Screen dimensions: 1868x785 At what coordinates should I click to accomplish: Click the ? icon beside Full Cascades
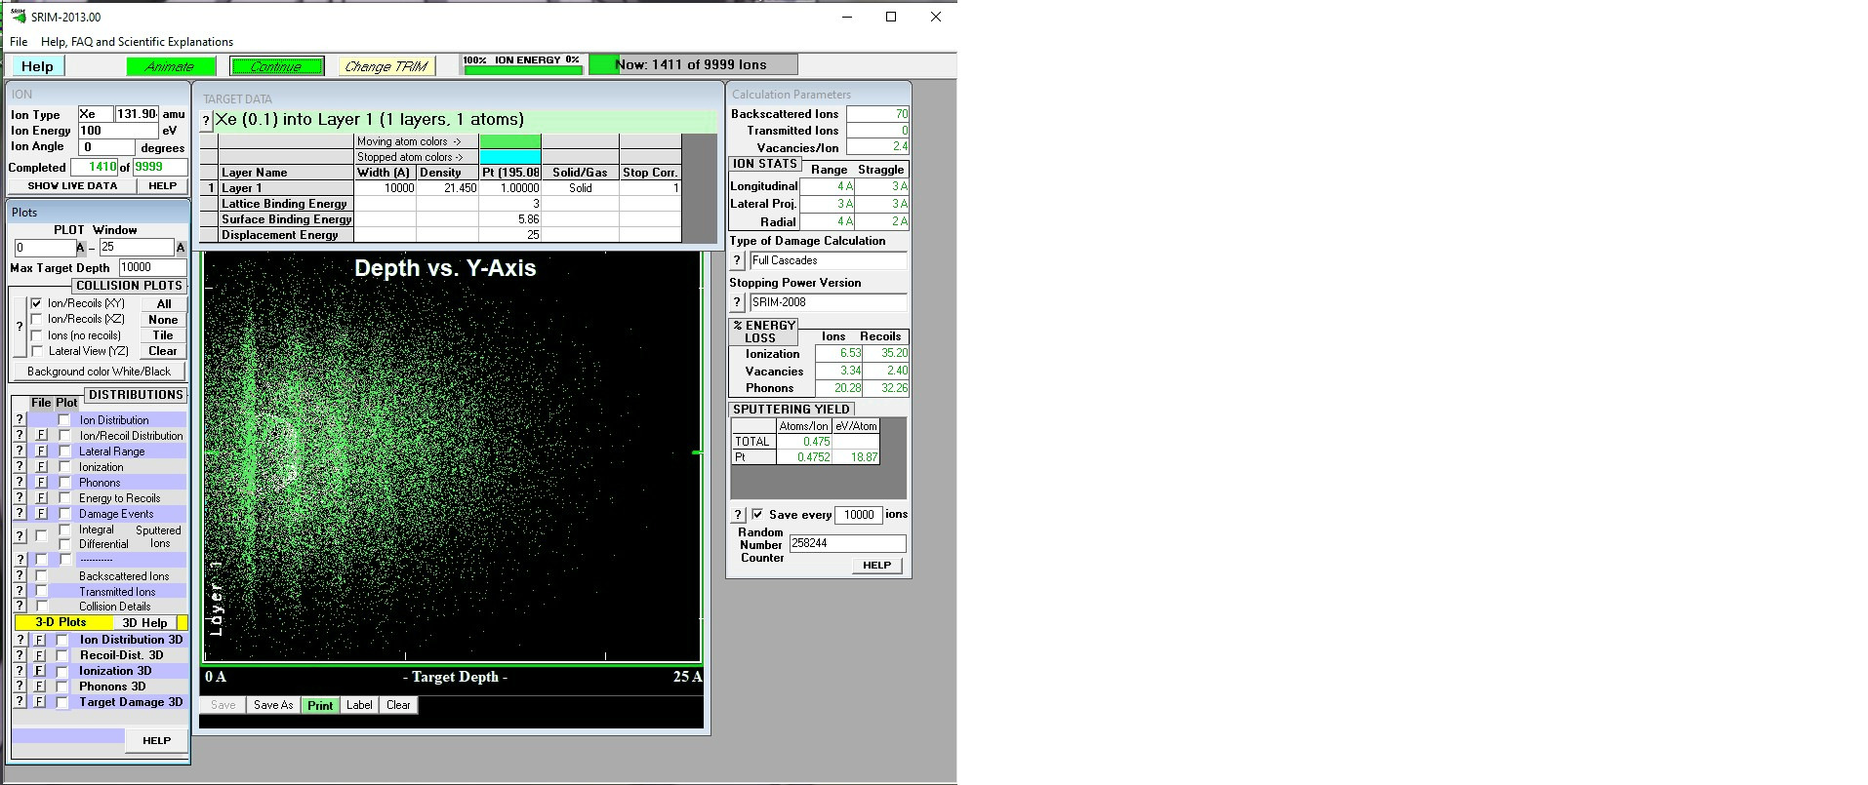738,260
